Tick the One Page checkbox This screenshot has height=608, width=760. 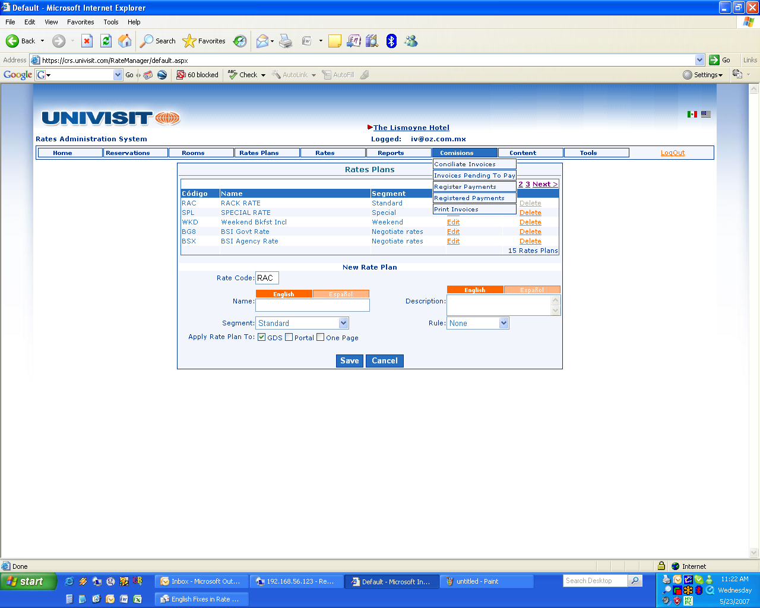[x=321, y=337]
